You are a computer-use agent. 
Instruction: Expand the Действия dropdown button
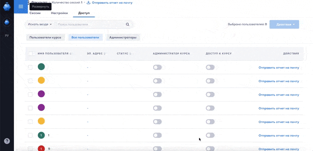point(284,24)
